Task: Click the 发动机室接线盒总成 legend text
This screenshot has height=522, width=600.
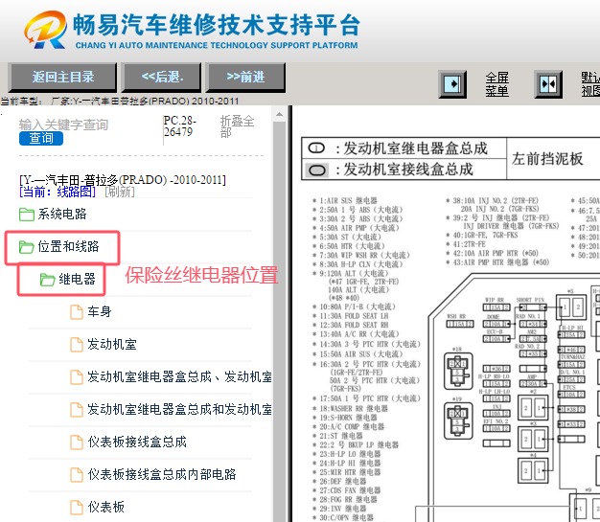Action: pos(408,169)
